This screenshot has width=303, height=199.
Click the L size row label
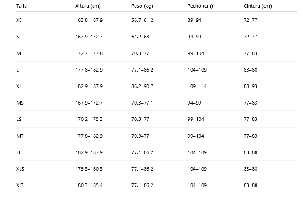18,70
